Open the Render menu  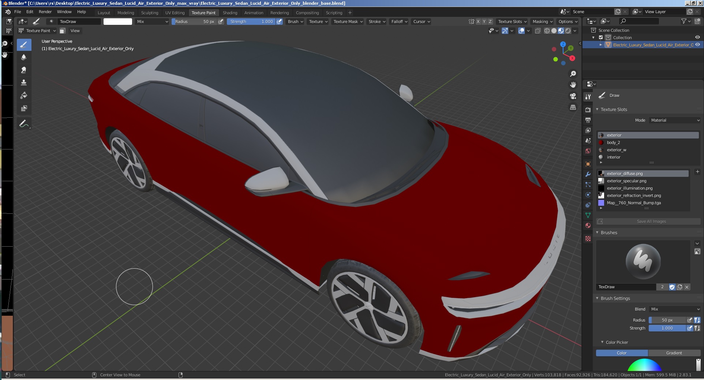click(x=45, y=12)
